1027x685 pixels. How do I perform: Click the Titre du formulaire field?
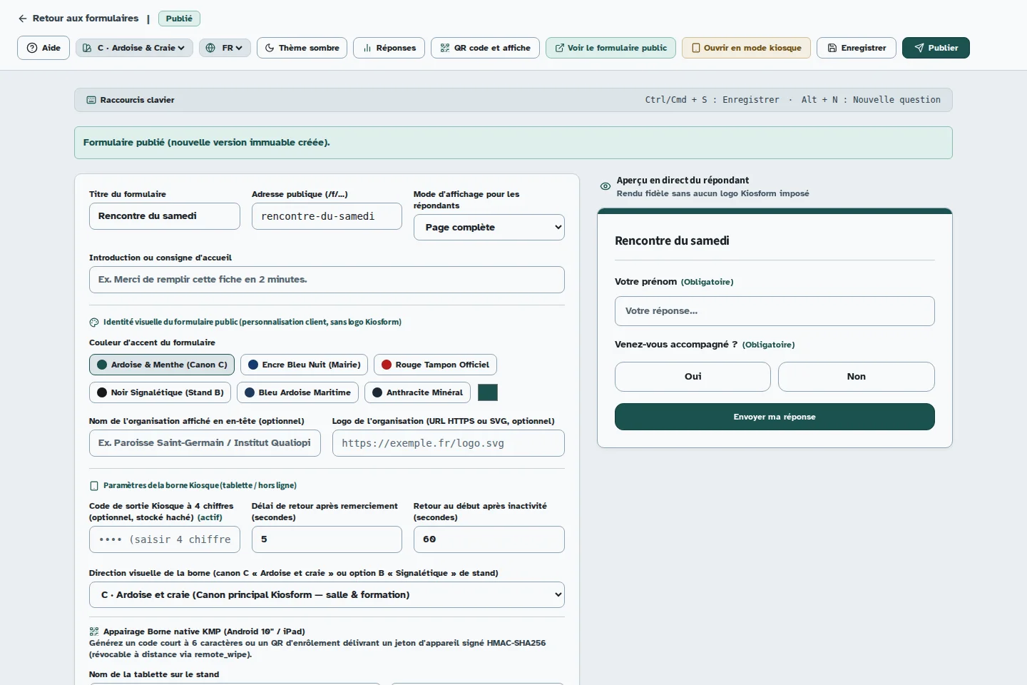(x=164, y=216)
